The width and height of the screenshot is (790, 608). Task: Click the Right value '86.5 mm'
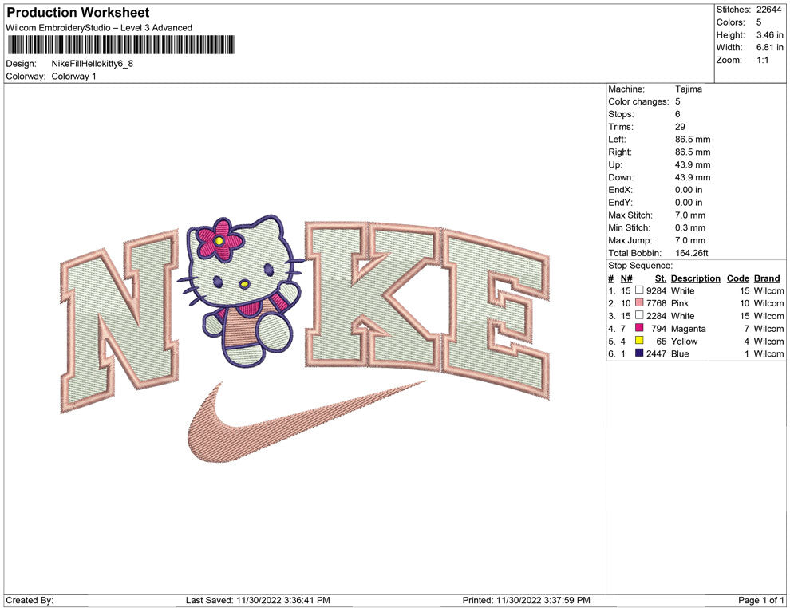pos(693,152)
